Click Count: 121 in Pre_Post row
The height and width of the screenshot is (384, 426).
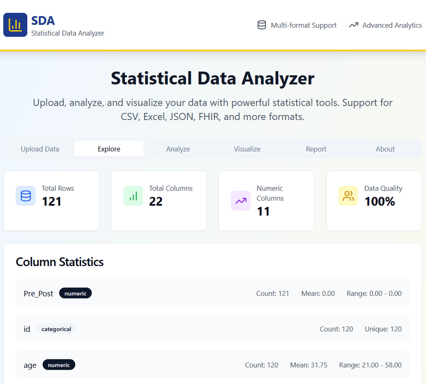click(x=272, y=293)
